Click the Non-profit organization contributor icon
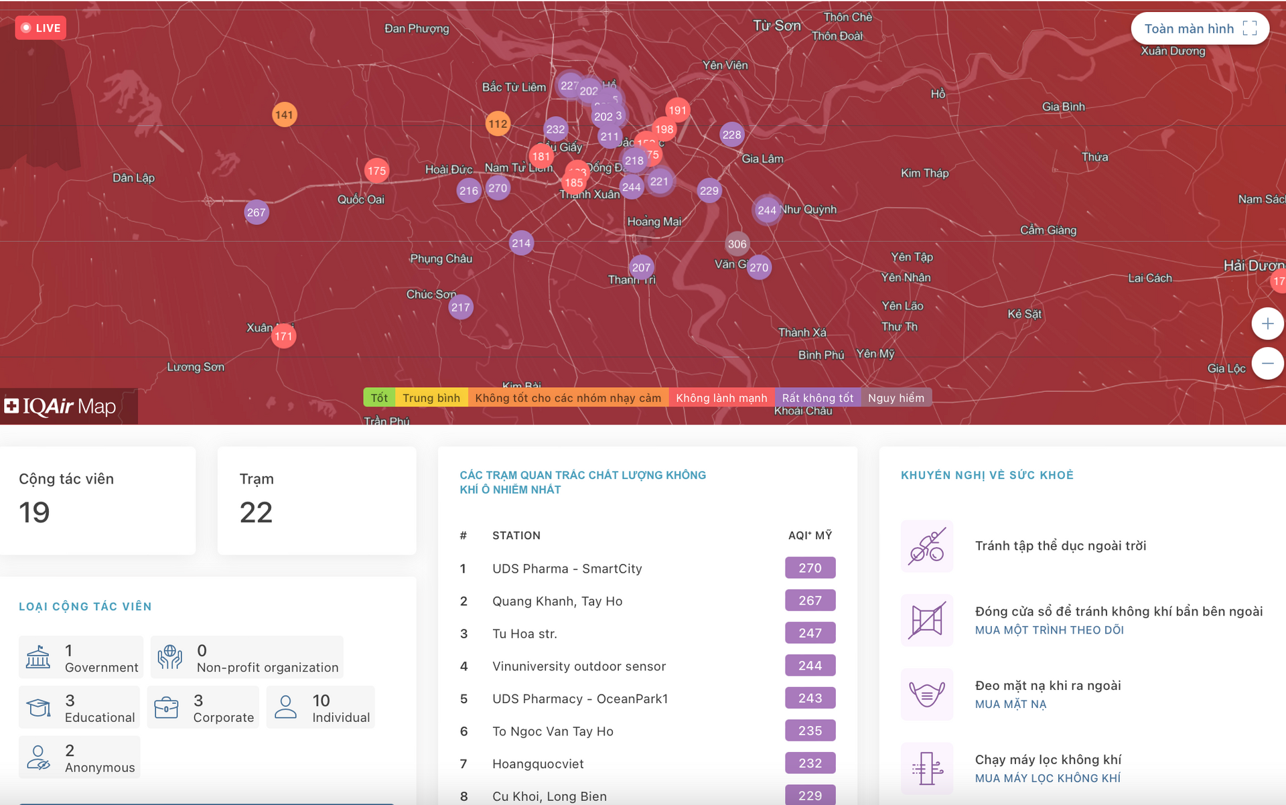Screen dimensions: 1286x805 [x=170, y=658]
